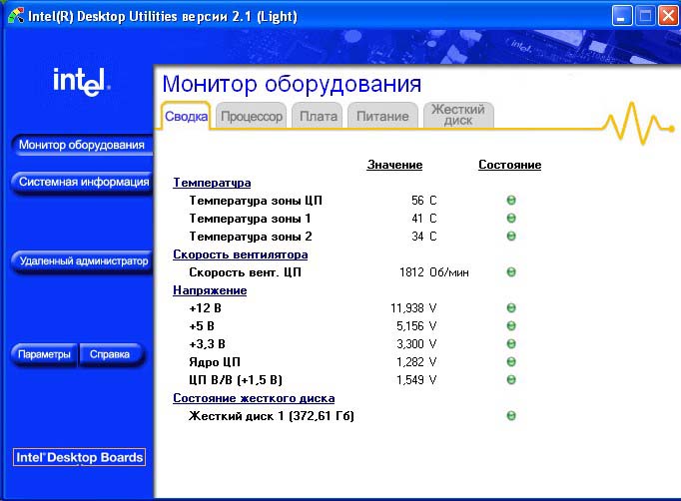Click the 56 C temperature value
The image size is (681, 501).
click(x=424, y=201)
